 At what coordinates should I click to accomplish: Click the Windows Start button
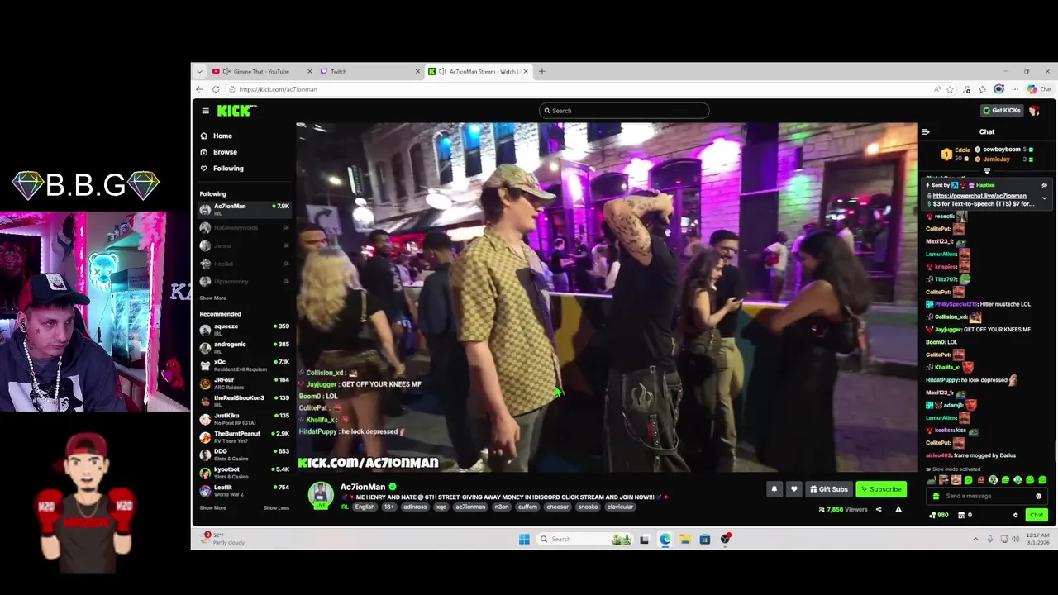(x=524, y=539)
